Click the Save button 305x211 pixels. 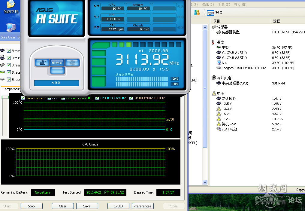coord(87,206)
